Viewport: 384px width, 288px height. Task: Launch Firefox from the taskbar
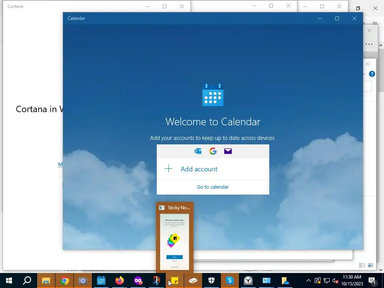click(x=120, y=280)
